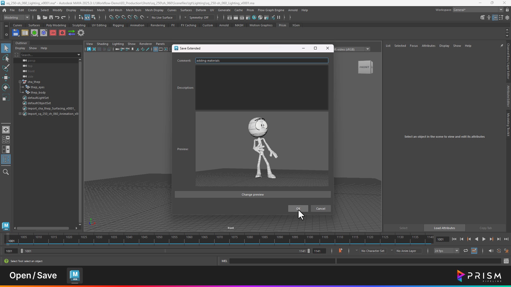Click the Prism Save Version shelf icon
The height and width of the screenshot is (287, 511).
point(16,33)
